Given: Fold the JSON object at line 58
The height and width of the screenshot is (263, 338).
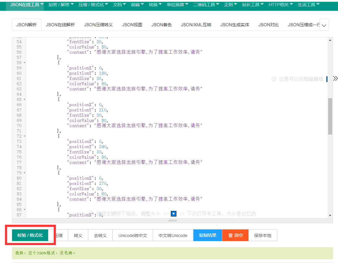Looking at the screenshot, I should (x=24, y=63).
